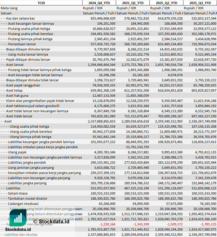Click the value 655,446,668,429
The width and height of the screenshot is (217, 237).
click(103, 18)
